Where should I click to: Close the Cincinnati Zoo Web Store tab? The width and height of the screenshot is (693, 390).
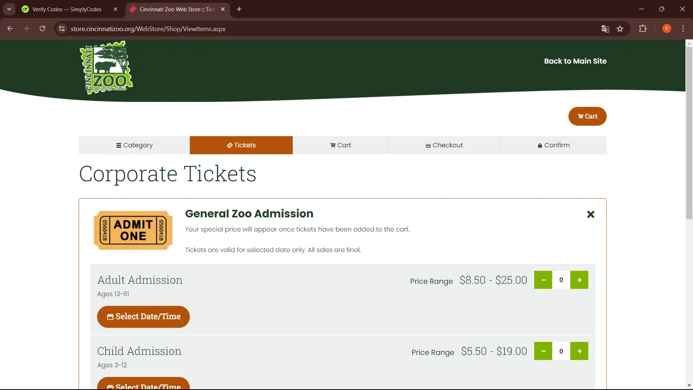(x=223, y=9)
